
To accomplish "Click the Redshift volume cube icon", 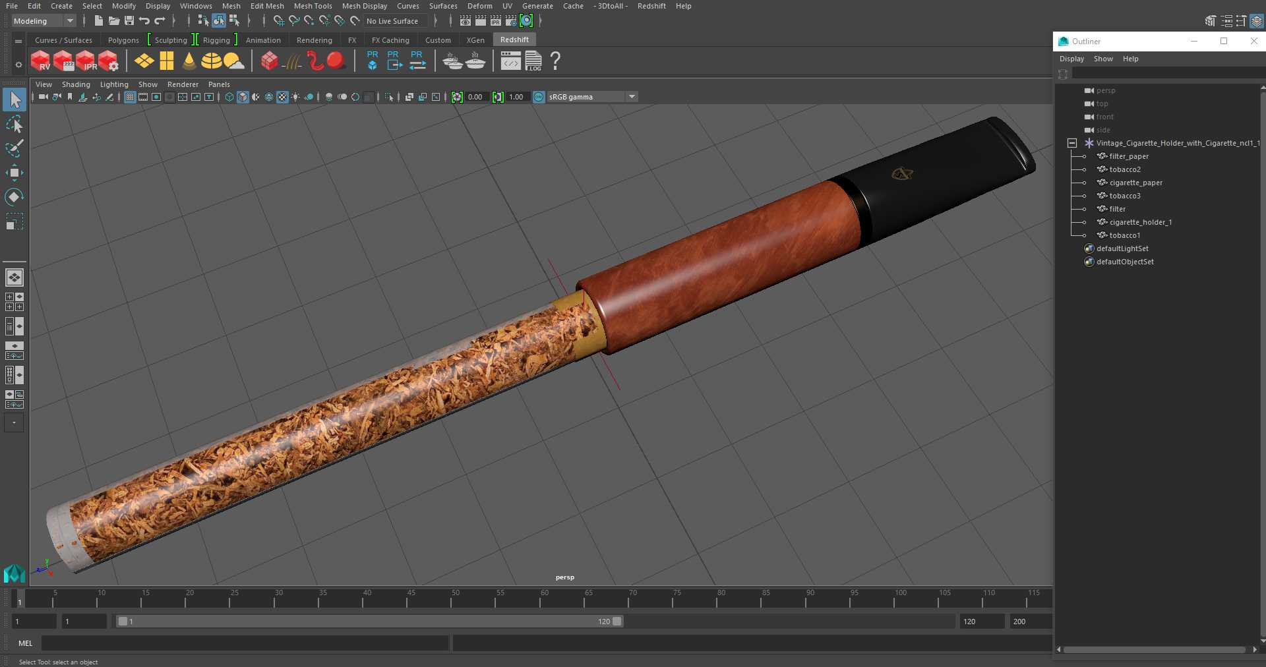I will pos(270,61).
